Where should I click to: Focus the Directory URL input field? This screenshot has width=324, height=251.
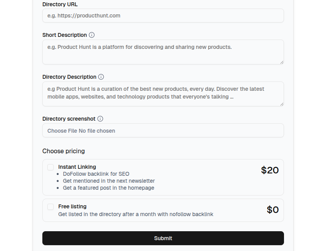tap(163, 16)
